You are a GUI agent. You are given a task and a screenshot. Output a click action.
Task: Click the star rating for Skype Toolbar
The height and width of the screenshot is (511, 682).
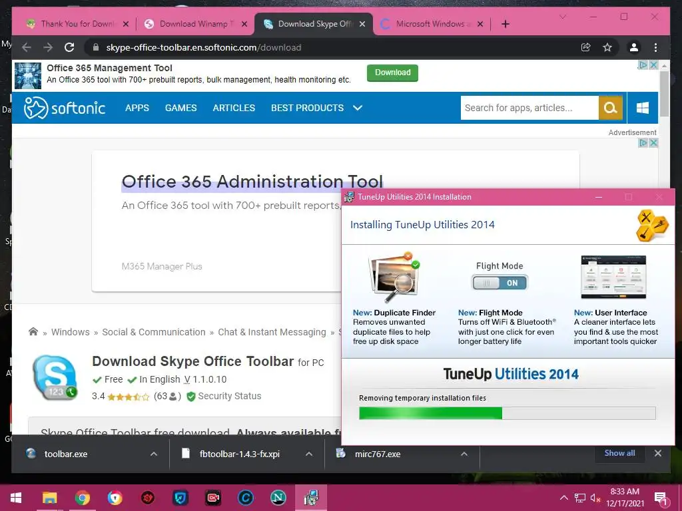tap(129, 397)
